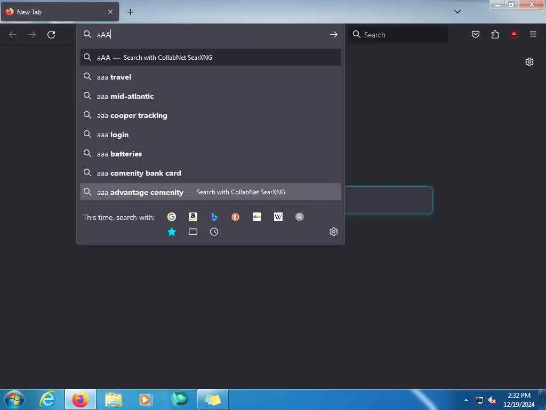Open Windows Media Player on taskbar

(x=145, y=399)
